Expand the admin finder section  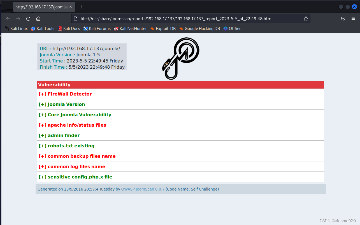tap(181, 135)
